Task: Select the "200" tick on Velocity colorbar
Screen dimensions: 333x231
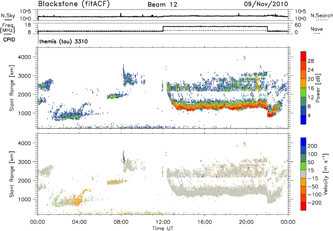Action: (313, 146)
